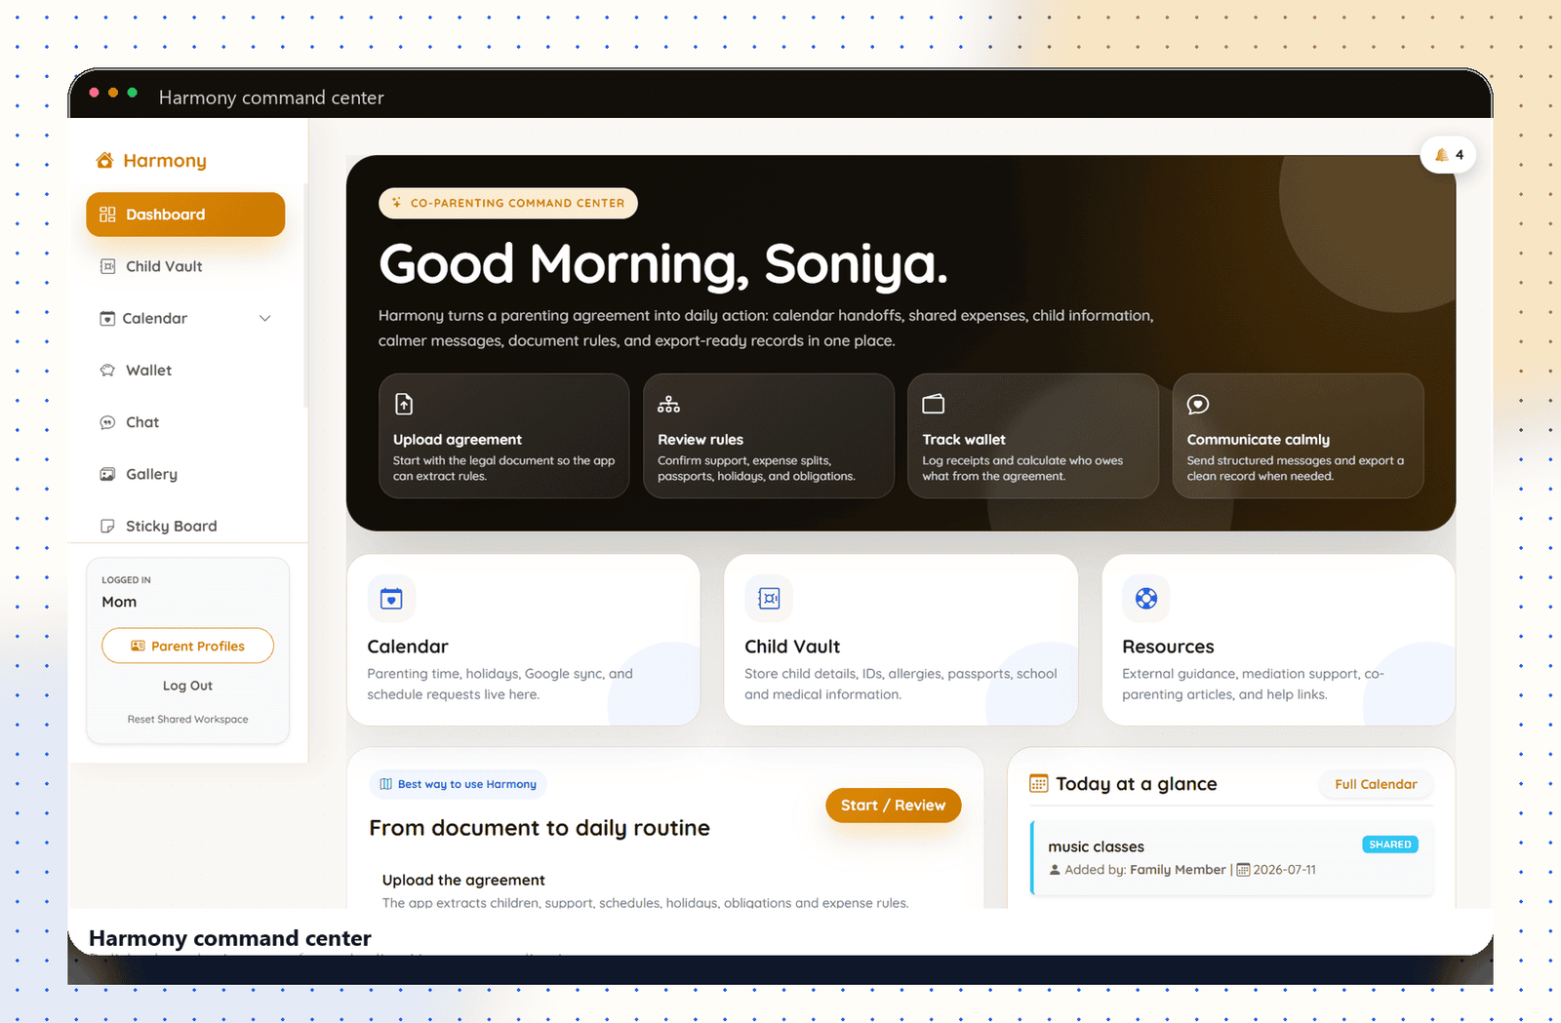This screenshot has width=1561, height=1023.
Task: Click the Wallet piggy bank icon
Action: coord(108,371)
